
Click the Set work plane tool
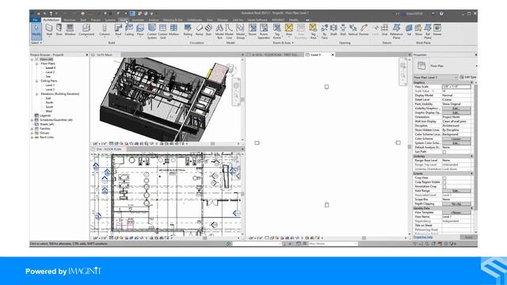(x=409, y=30)
